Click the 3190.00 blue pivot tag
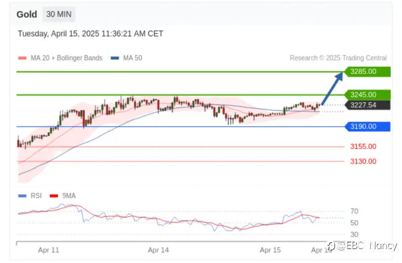This screenshot has height=263, width=402. tap(367, 126)
